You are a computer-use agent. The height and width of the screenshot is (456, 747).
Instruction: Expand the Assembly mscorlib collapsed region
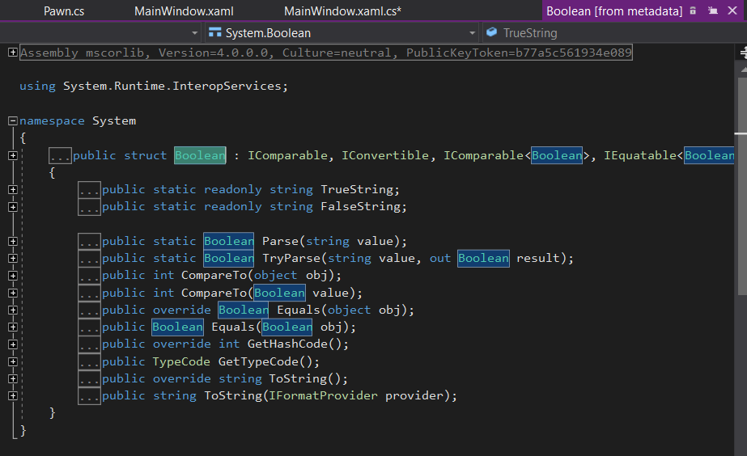[12, 53]
